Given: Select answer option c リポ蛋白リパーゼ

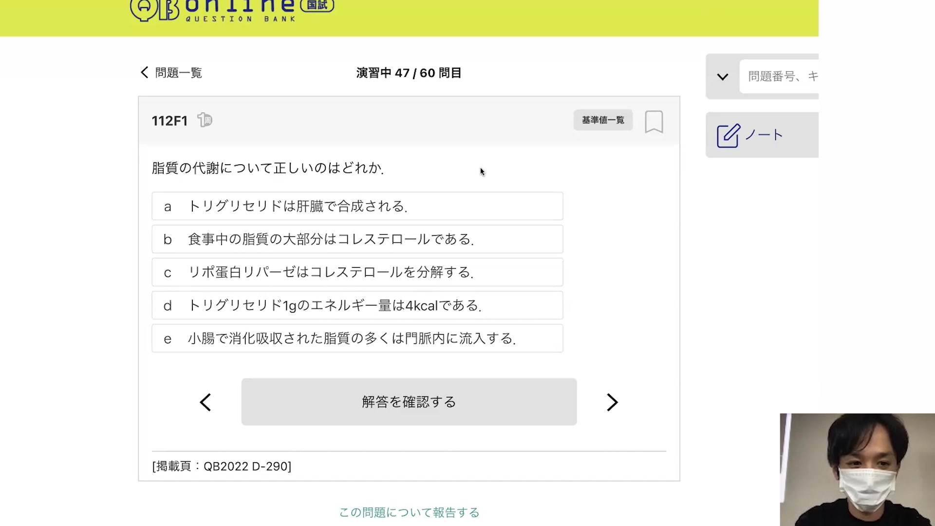Looking at the screenshot, I should click(357, 272).
